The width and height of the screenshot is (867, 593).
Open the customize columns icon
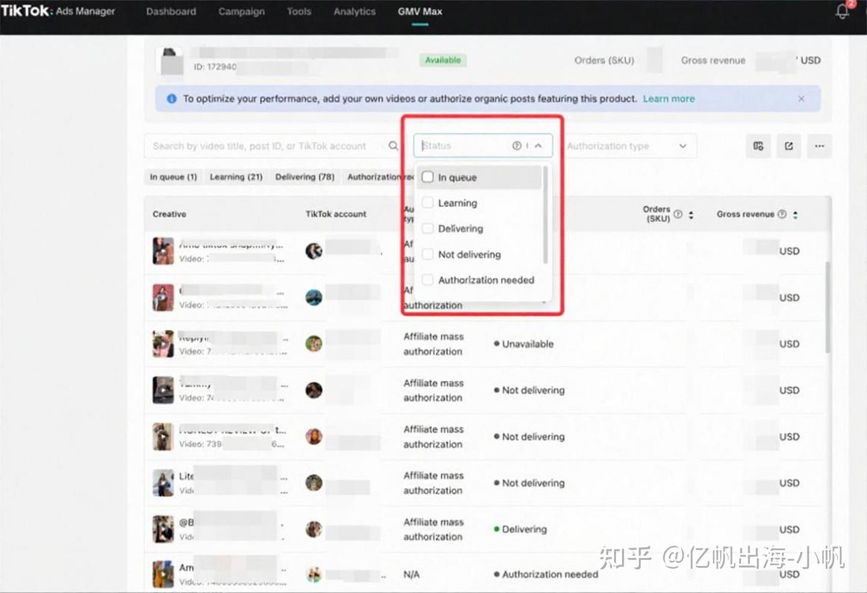coord(758,146)
